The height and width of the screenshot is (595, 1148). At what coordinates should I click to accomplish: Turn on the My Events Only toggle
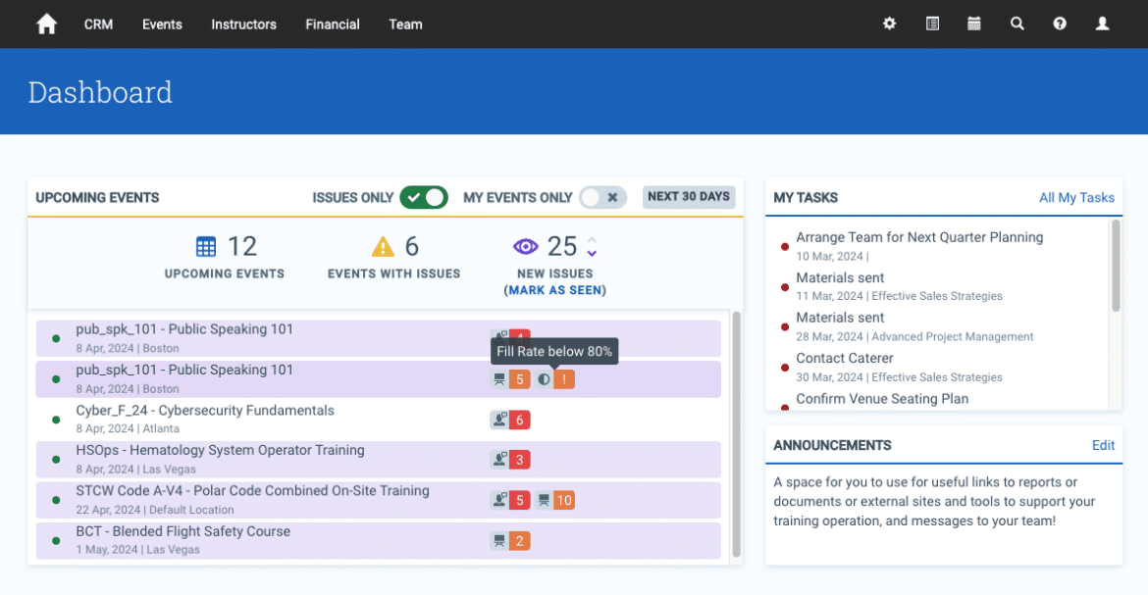602,197
